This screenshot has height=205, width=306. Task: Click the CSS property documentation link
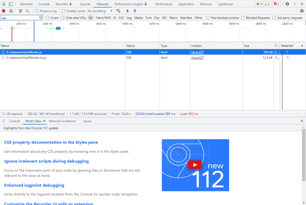(51, 142)
